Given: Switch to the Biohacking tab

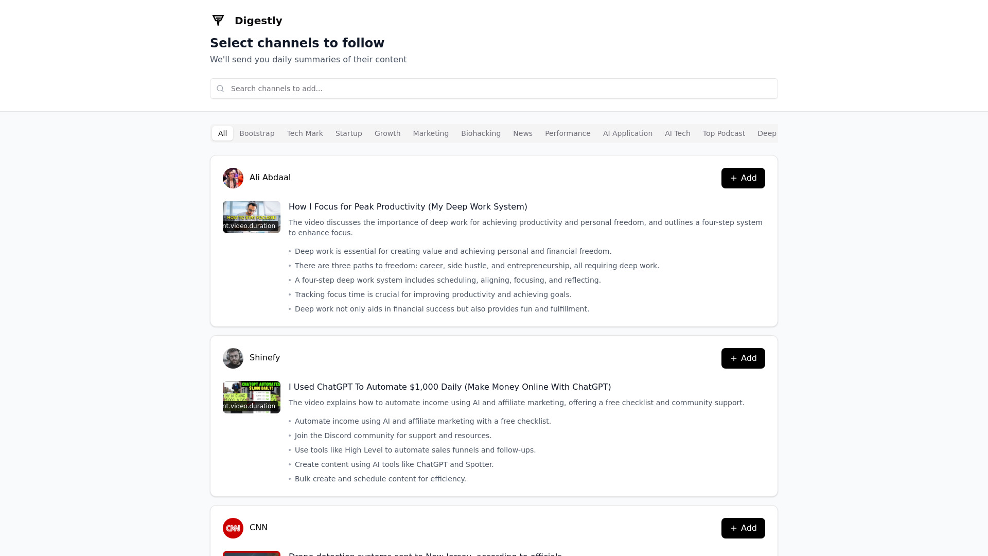Looking at the screenshot, I should pos(481,133).
